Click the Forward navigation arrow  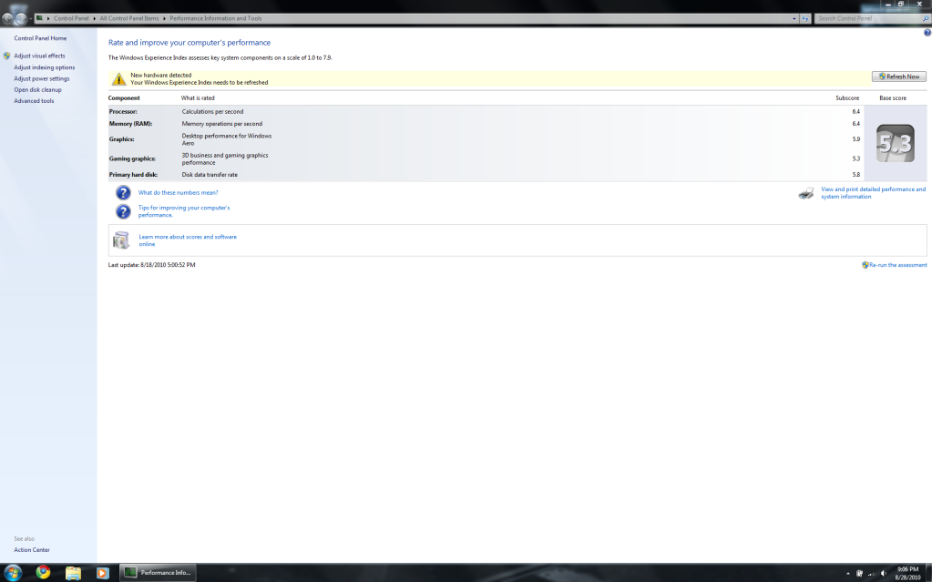tap(21, 18)
